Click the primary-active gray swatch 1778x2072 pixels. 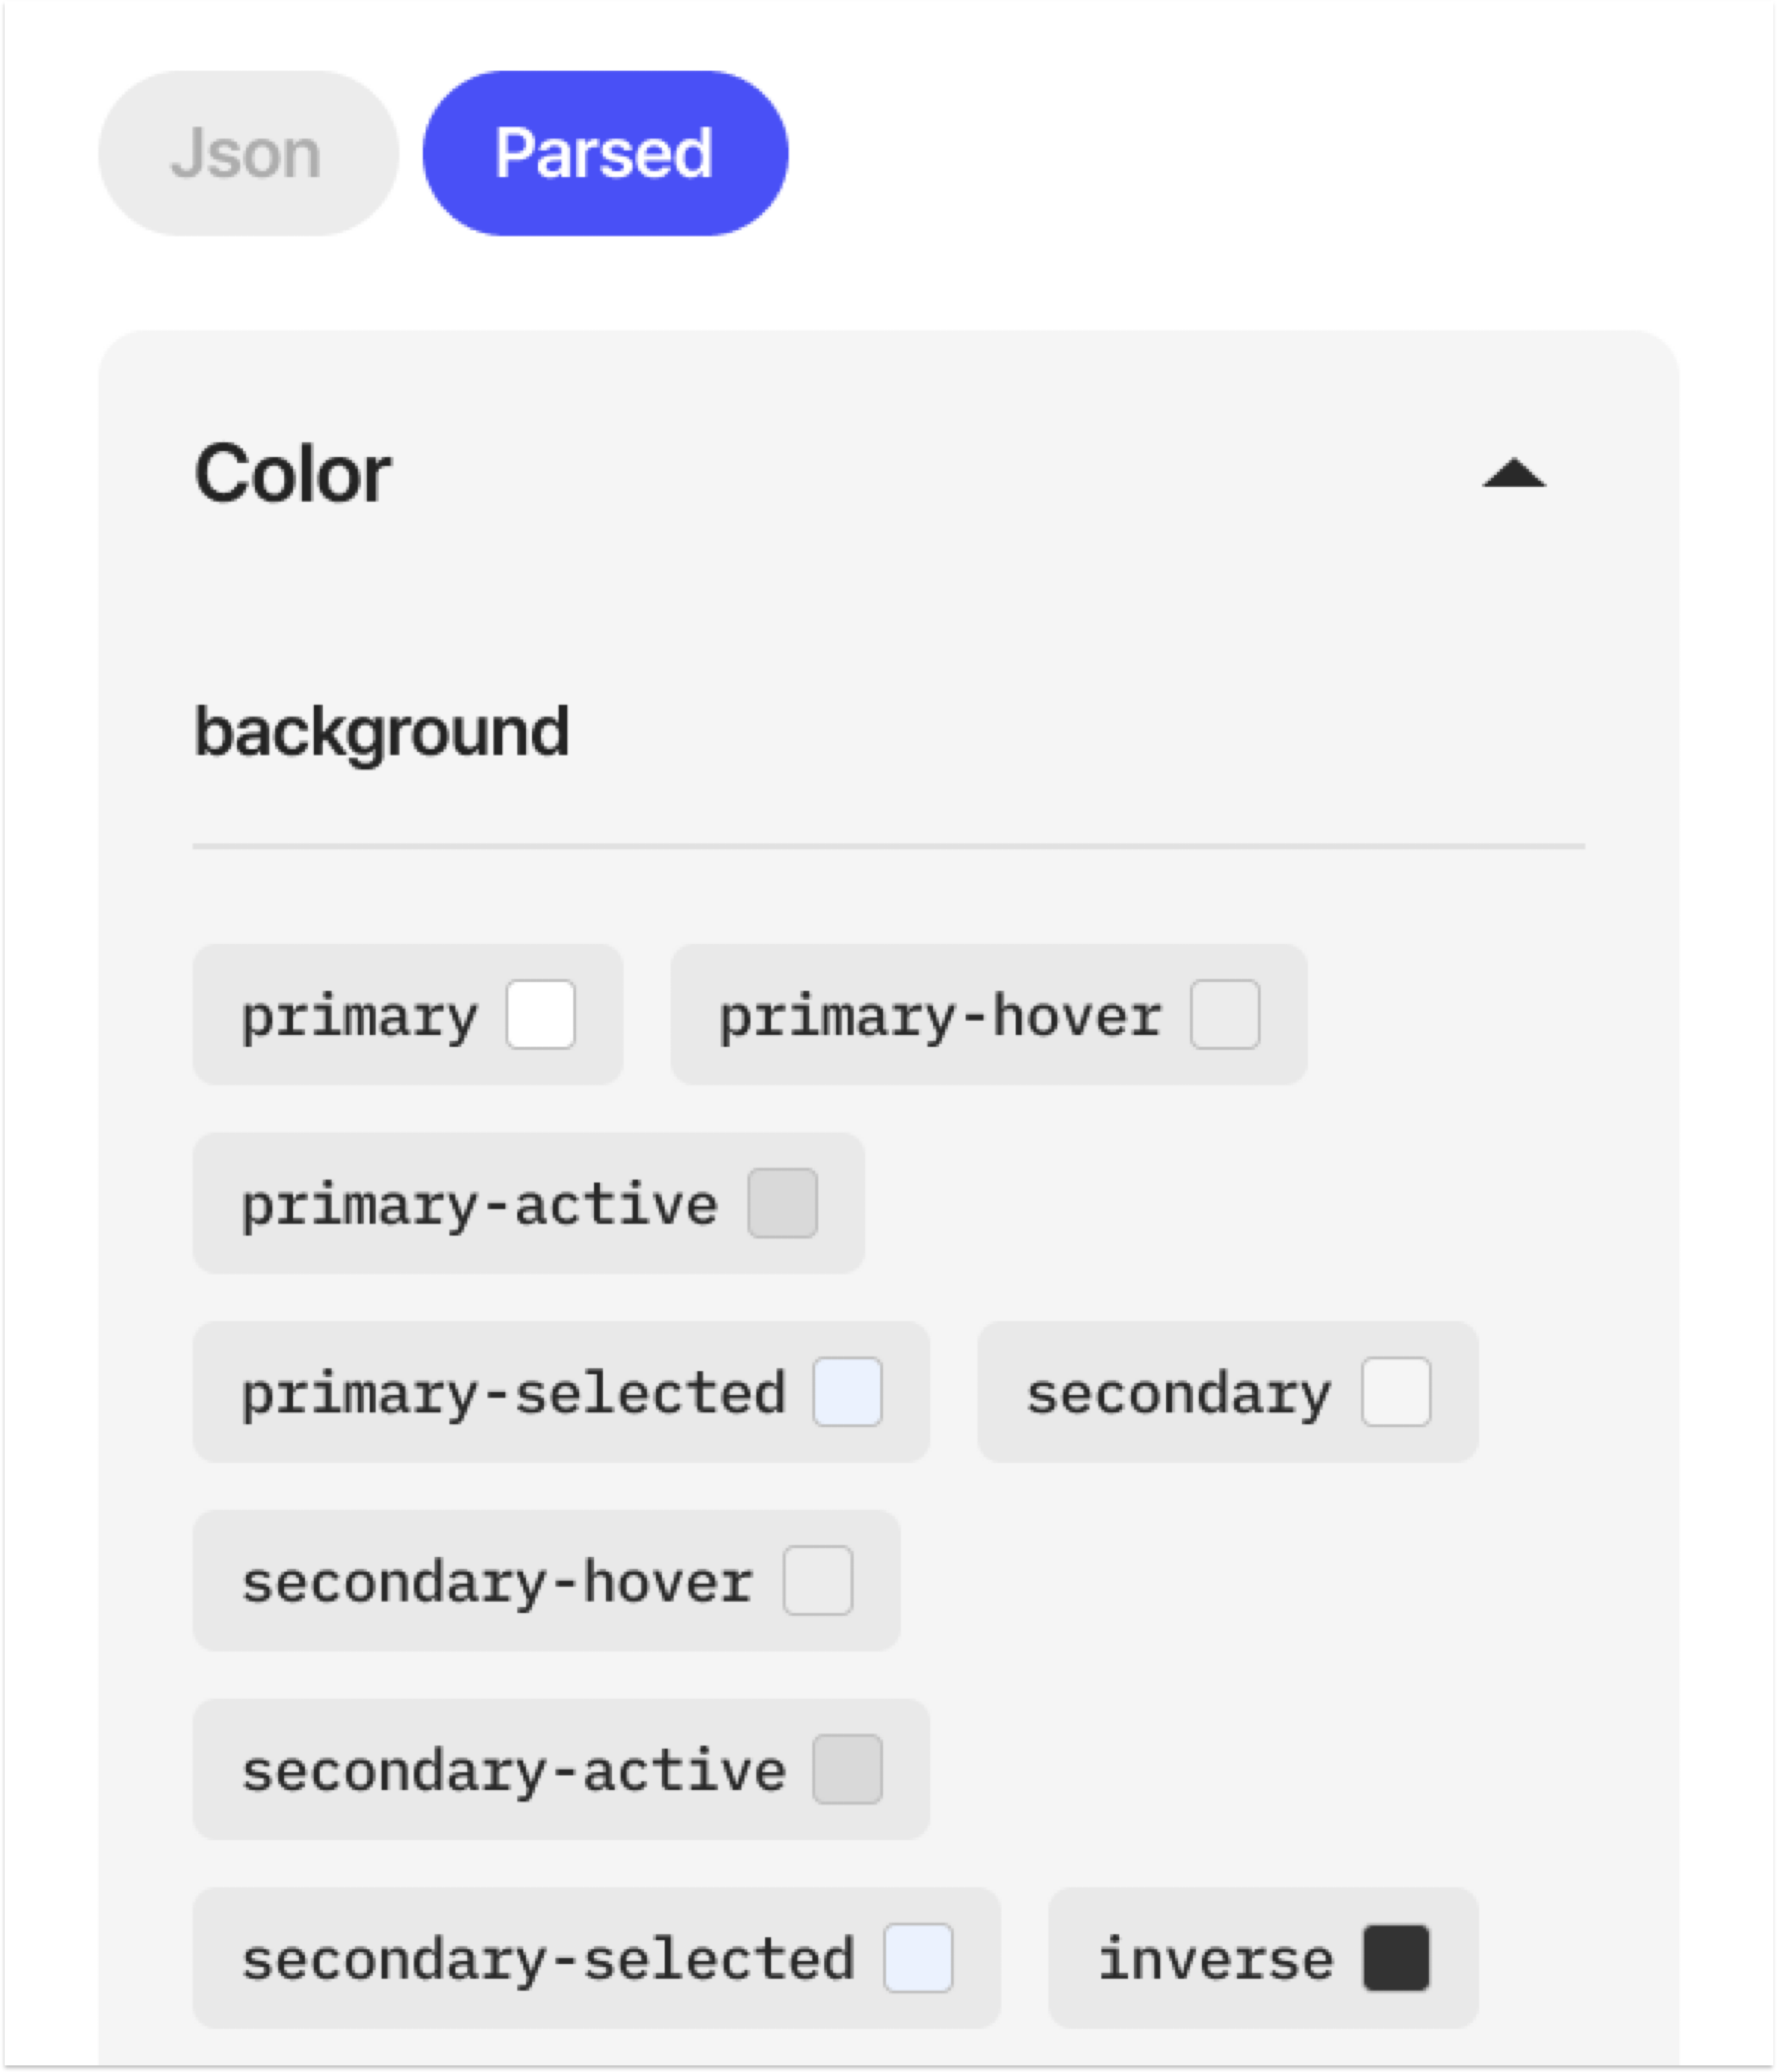click(782, 1203)
